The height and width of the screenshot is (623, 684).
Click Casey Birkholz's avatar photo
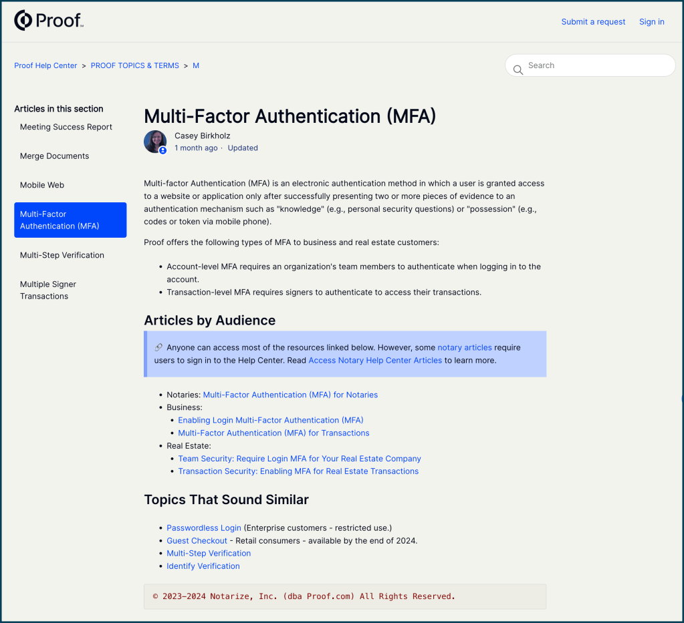[155, 142]
